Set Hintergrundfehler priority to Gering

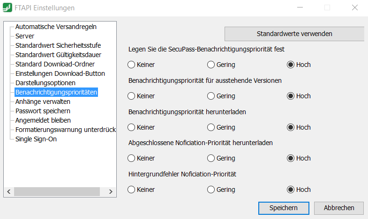pos(221,190)
